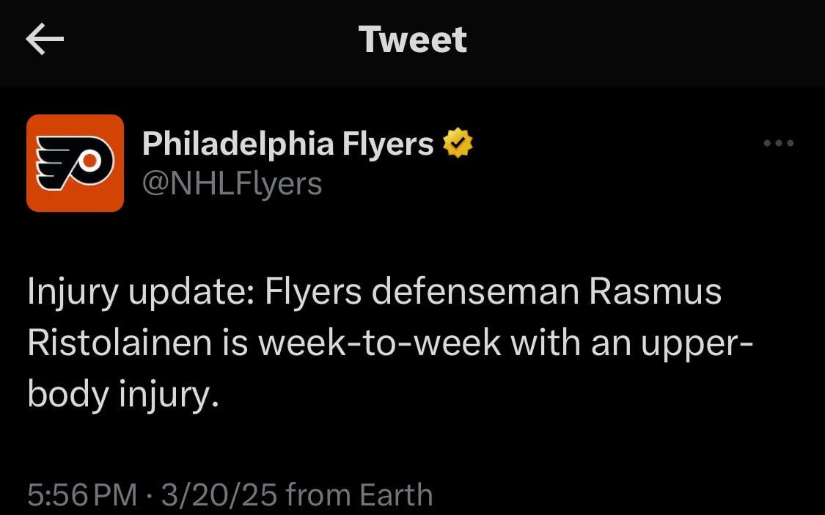Go back using the left arrow
This screenshot has width=825, height=515.
(45, 40)
